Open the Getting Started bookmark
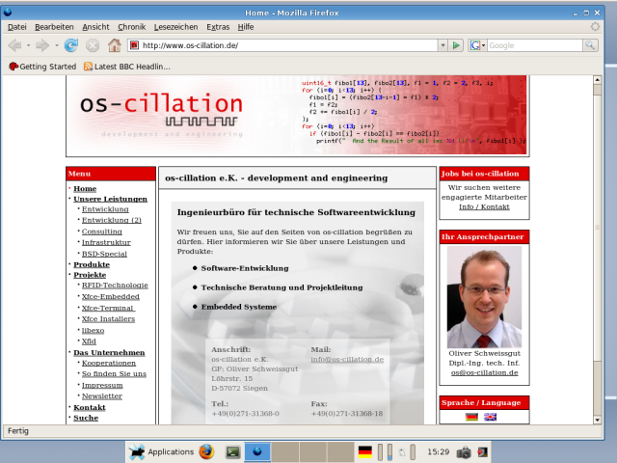617x463 pixels. 42,67
